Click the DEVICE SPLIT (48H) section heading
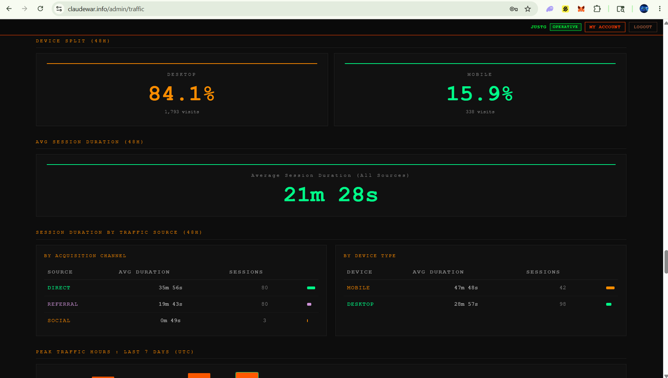The image size is (668, 378). point(72,41)
